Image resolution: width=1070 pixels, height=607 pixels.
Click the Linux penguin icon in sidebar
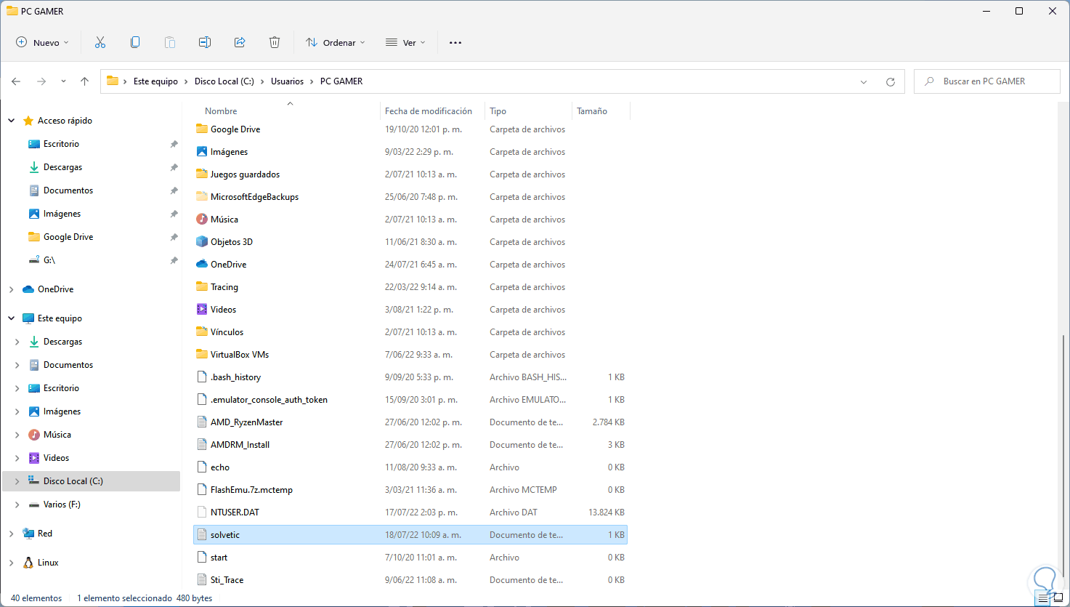(28, 563)
